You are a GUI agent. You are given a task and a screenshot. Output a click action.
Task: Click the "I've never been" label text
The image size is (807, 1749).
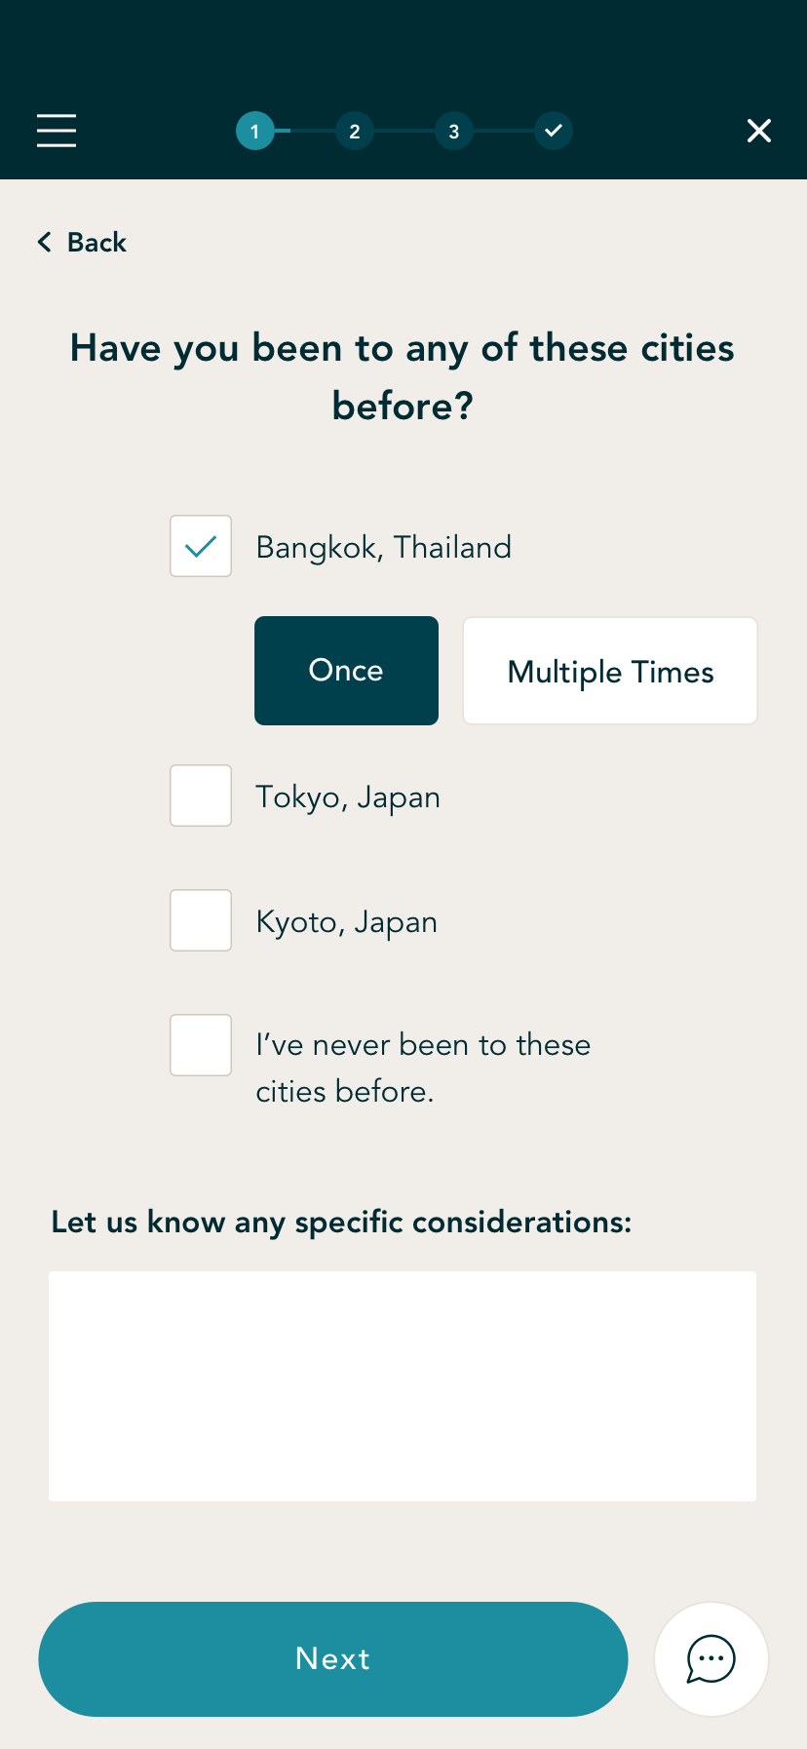pos(423,1068)
